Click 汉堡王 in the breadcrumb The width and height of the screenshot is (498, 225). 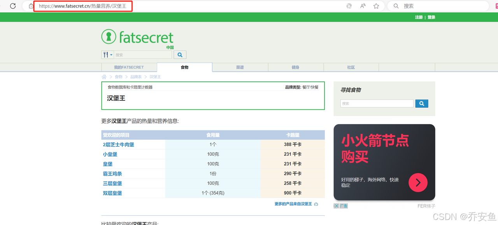point(155,77)
